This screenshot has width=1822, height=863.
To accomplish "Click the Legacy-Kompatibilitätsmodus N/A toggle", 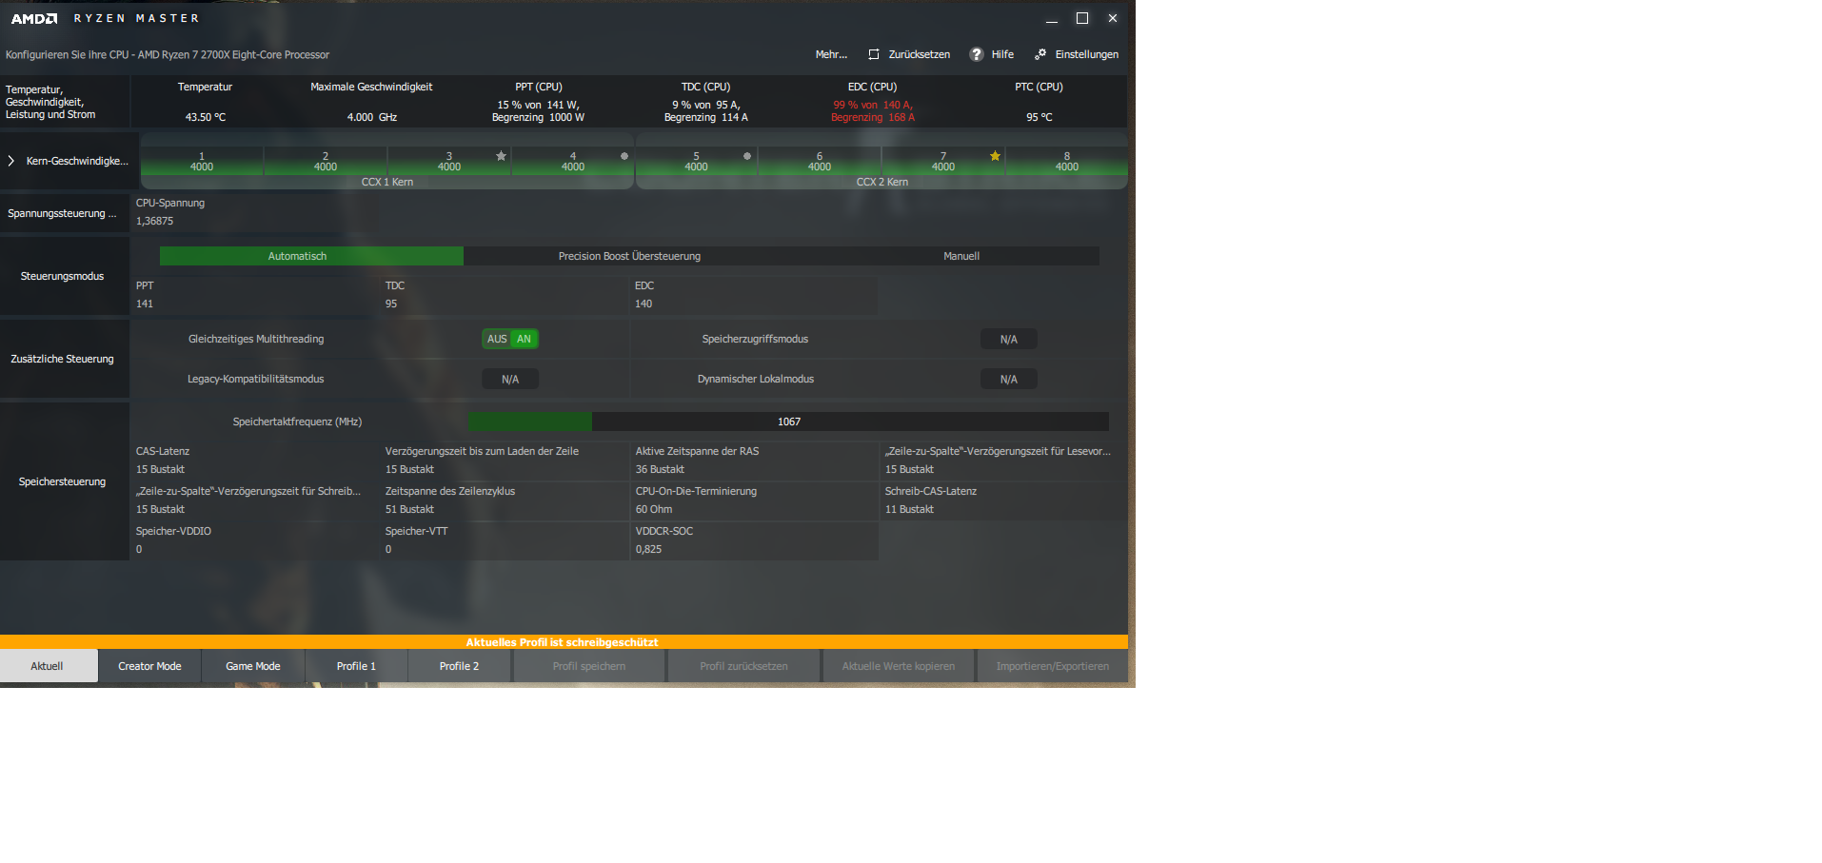I will point(510,379).
